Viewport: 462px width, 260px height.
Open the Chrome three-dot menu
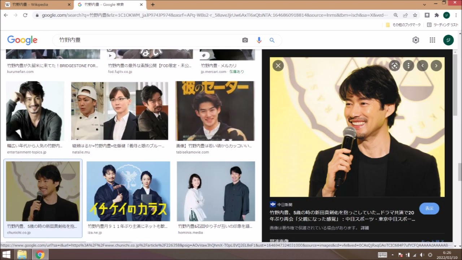tap(456, 15)
